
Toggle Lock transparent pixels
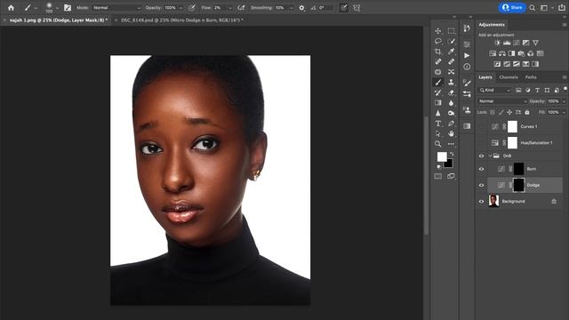click(x=493, y=113)
